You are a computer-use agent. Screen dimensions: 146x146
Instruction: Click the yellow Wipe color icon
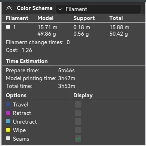pos(8,130)
